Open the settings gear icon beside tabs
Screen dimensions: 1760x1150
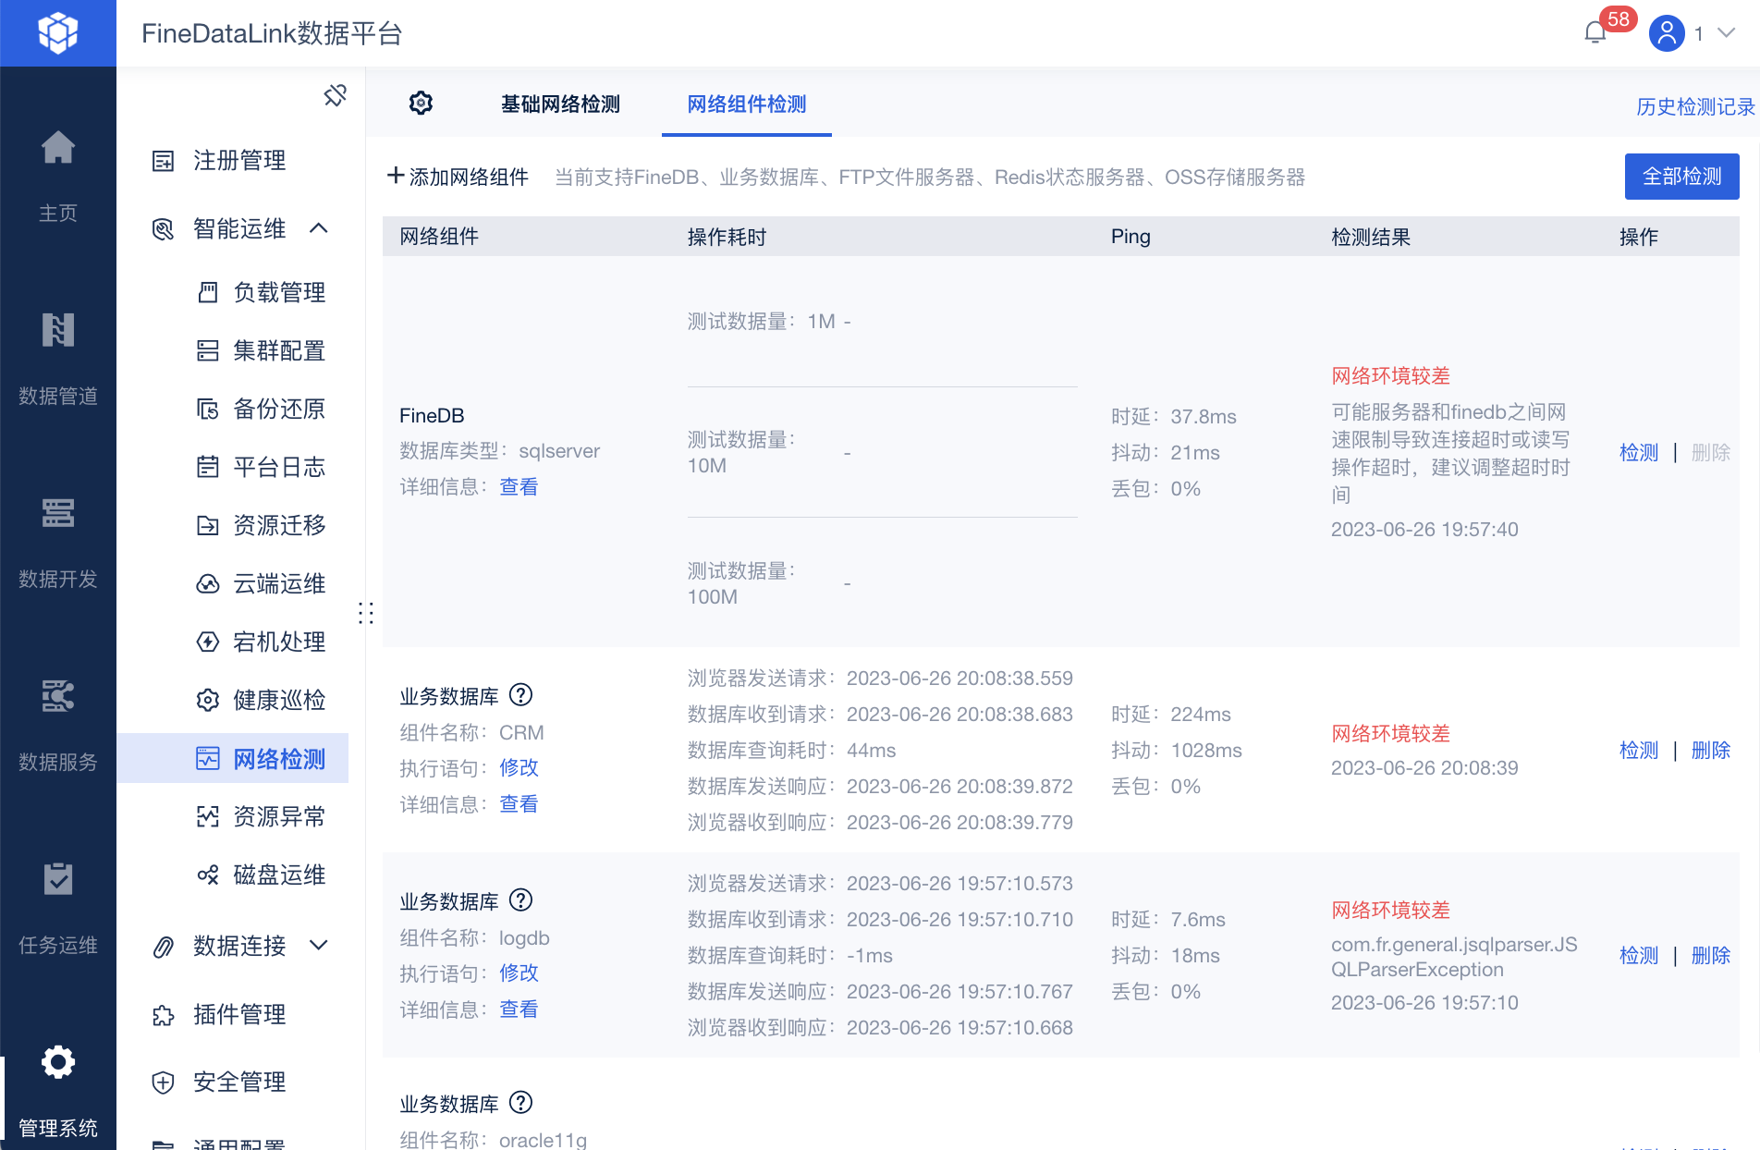(421, 104)
